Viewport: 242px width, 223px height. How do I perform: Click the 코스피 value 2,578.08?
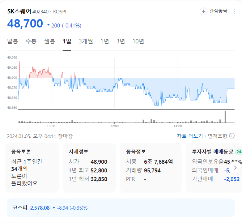40,208
